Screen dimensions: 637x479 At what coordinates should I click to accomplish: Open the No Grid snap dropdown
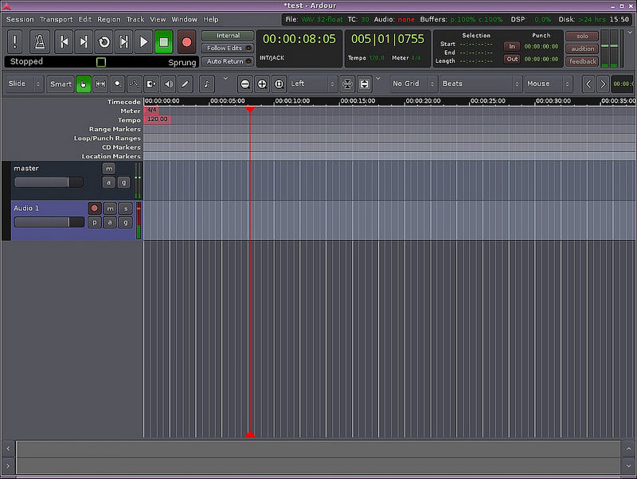click(411, 84)
